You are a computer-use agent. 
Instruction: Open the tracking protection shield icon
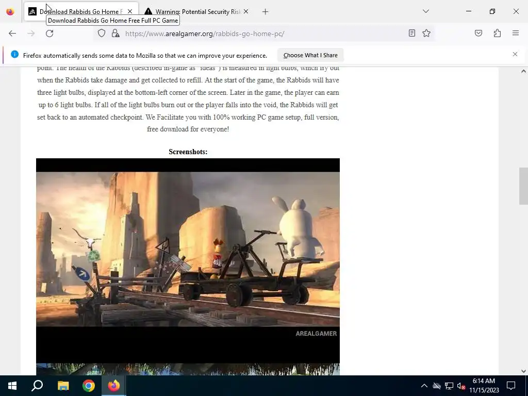(102, 34)
